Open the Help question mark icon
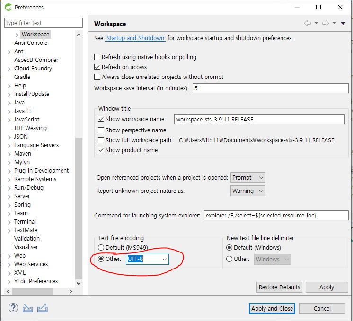Image resolution: width=353 pixels, height=321 pixels. pos(13,308)
